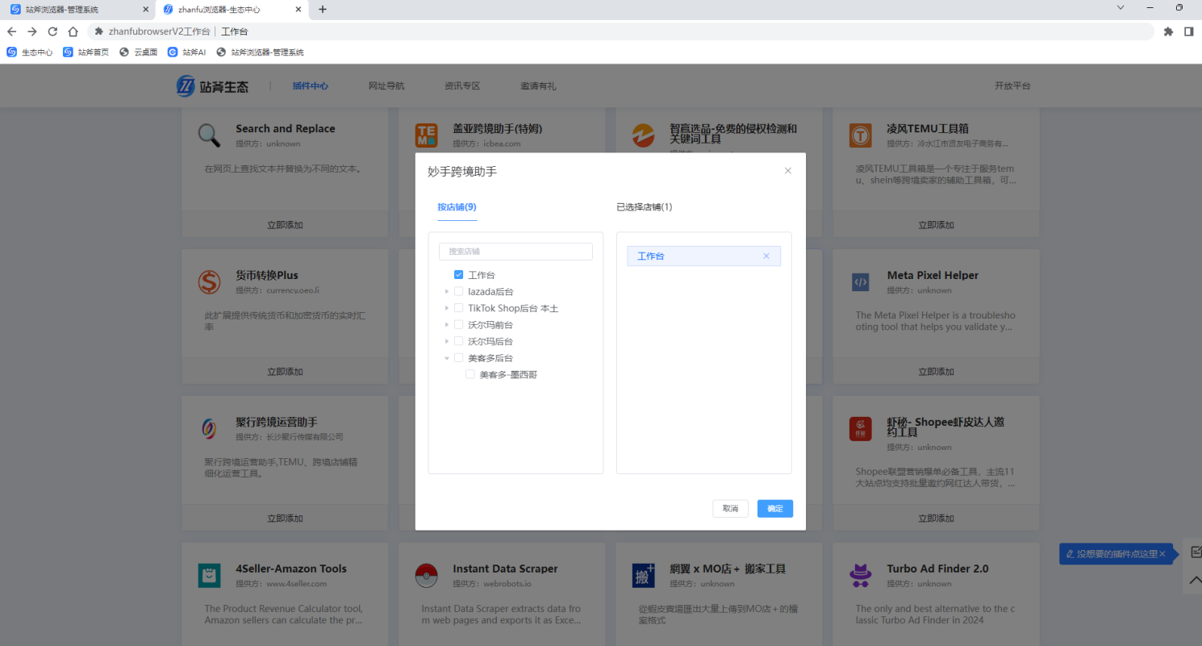The image size is (1202, 646).
Task: Click the 站斧生态 logo
Action: coord(213,86)
